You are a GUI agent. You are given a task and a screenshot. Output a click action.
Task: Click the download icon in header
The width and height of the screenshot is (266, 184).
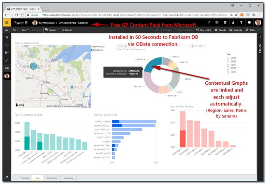point(233,23)
